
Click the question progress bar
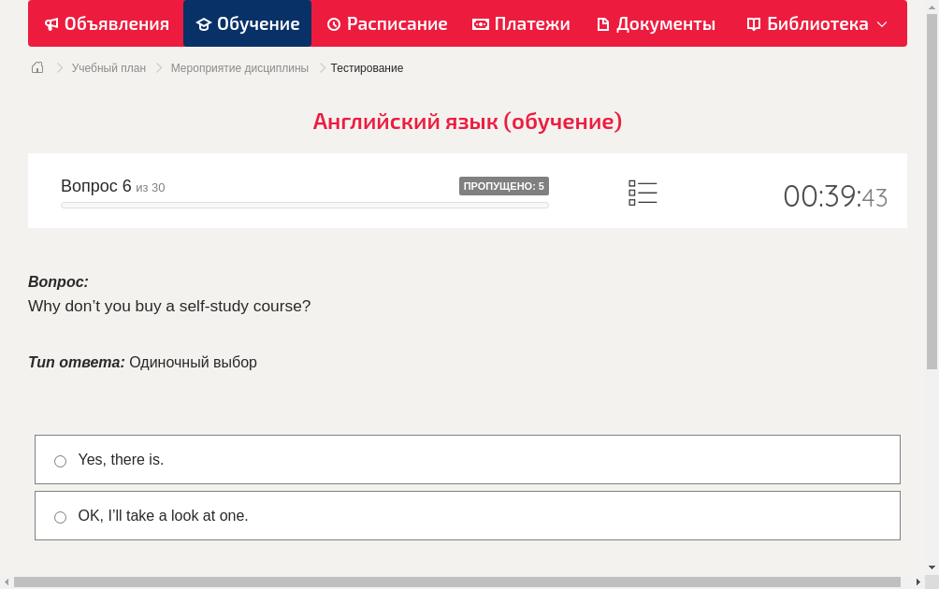304,205
